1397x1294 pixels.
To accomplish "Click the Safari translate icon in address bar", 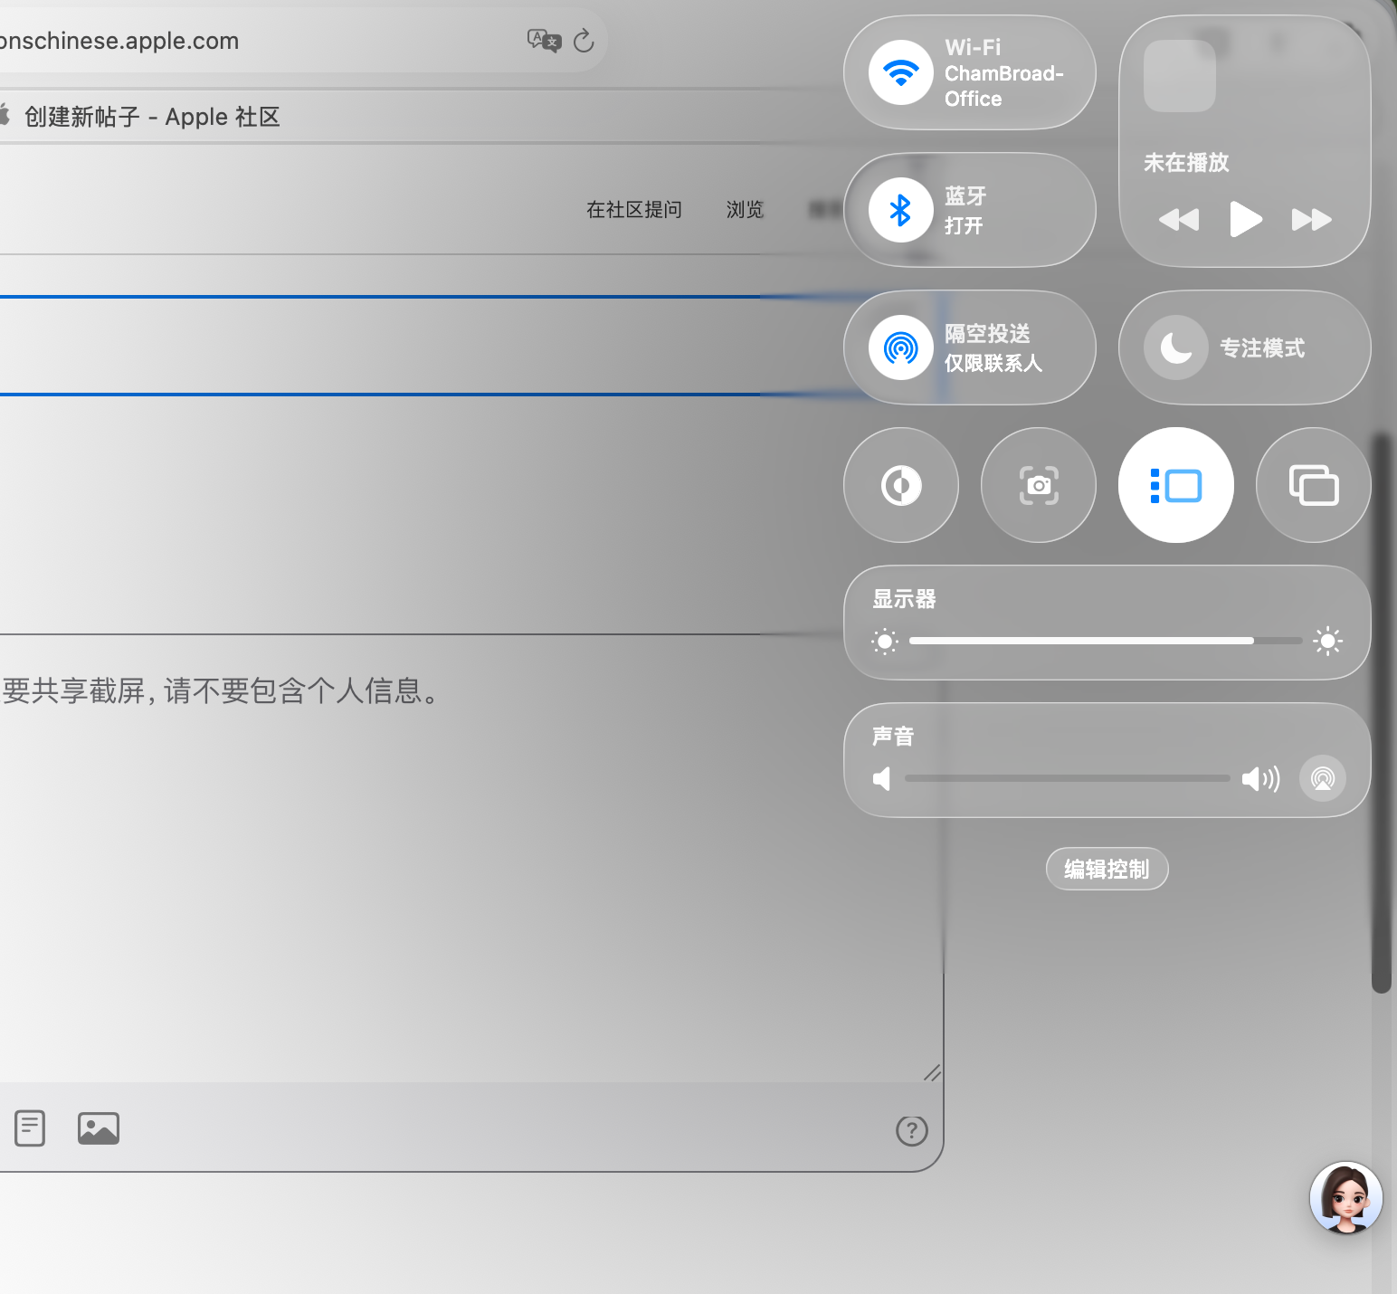I will (544, 41).
